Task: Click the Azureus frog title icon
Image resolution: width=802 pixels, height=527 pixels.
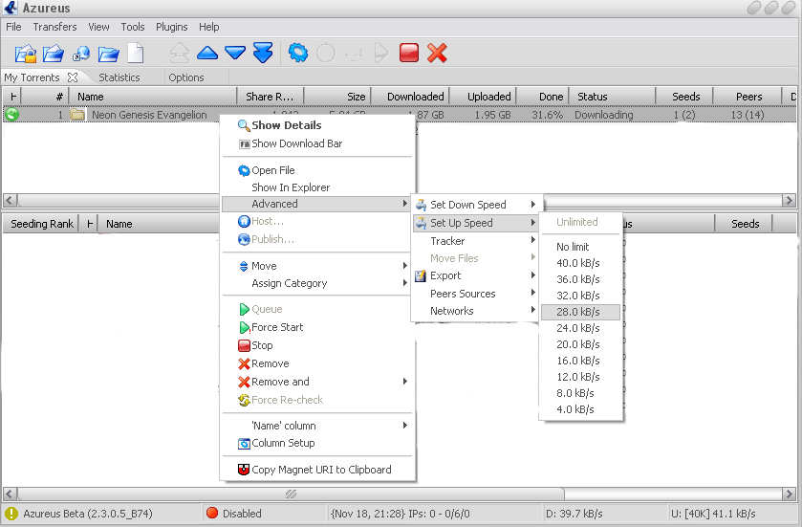Action: tap(11, 8)
